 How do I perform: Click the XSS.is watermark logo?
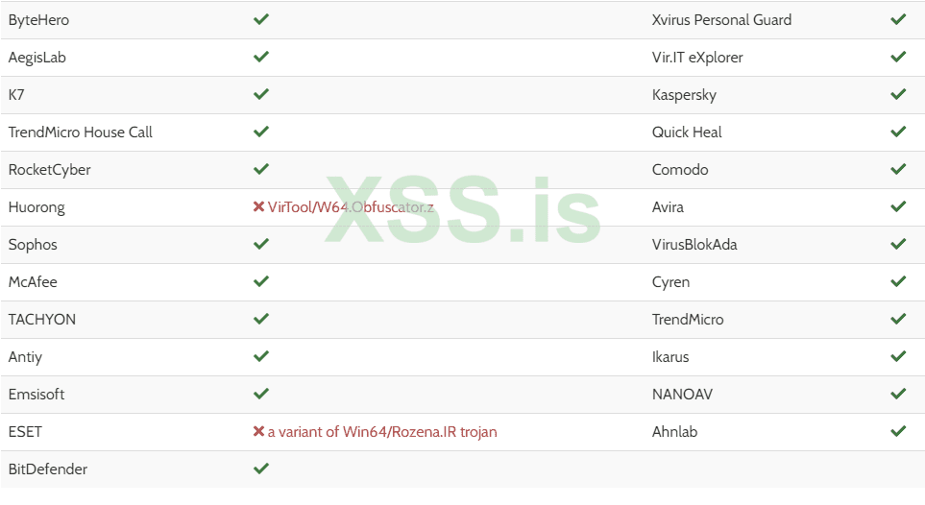pos(462,209)
